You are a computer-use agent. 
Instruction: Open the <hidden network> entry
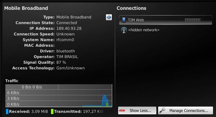pos(144,30)
